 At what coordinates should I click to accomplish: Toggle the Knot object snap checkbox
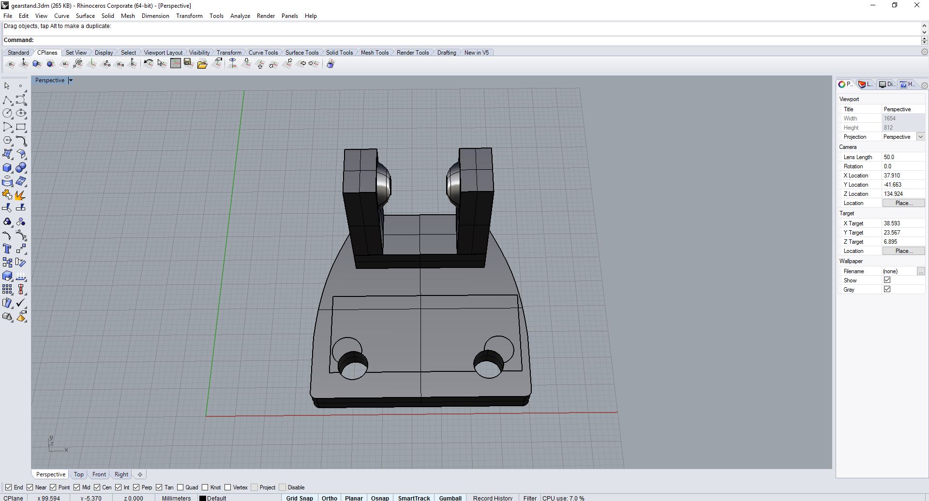[205, 487]
